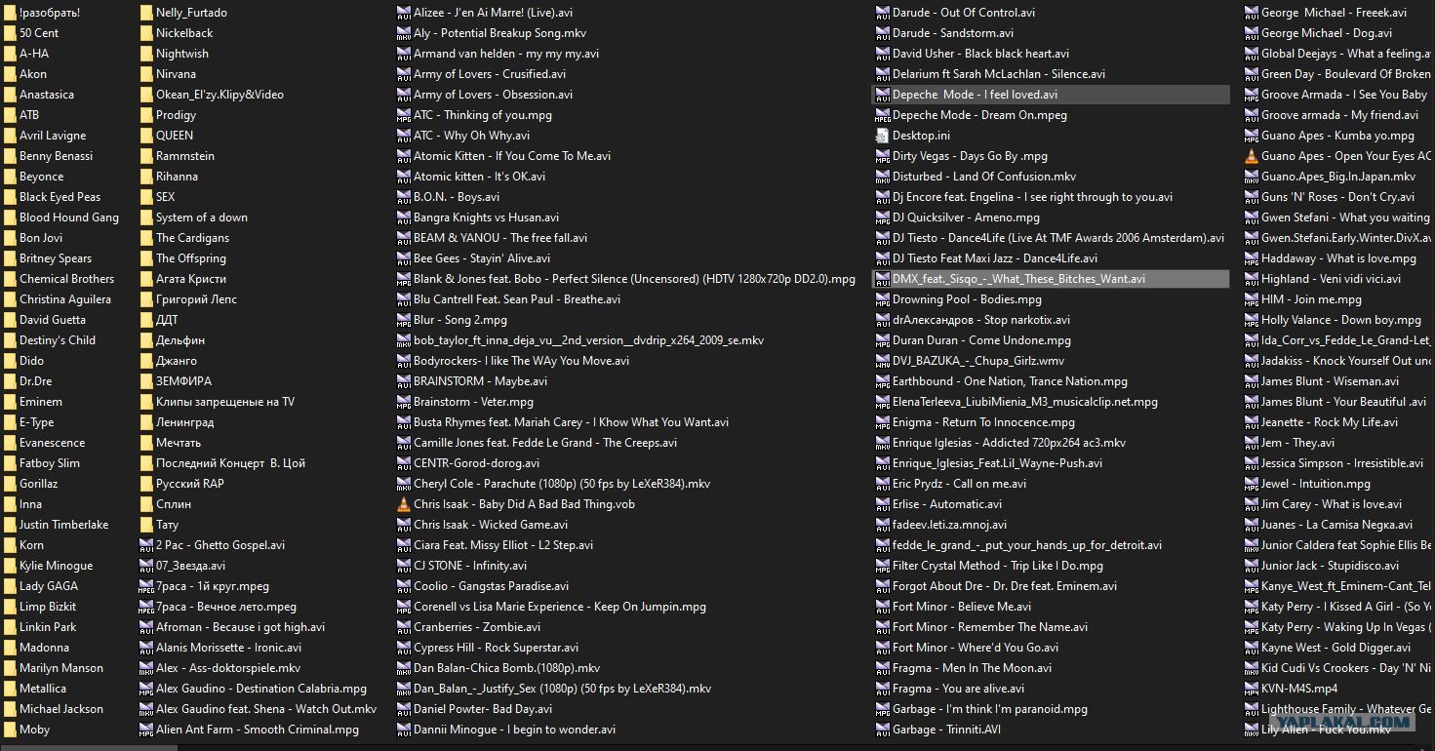Screen dimensions: 1435x751
Task: Select 7раса - Вечное лето.mpeg
Action: [226, 607]
